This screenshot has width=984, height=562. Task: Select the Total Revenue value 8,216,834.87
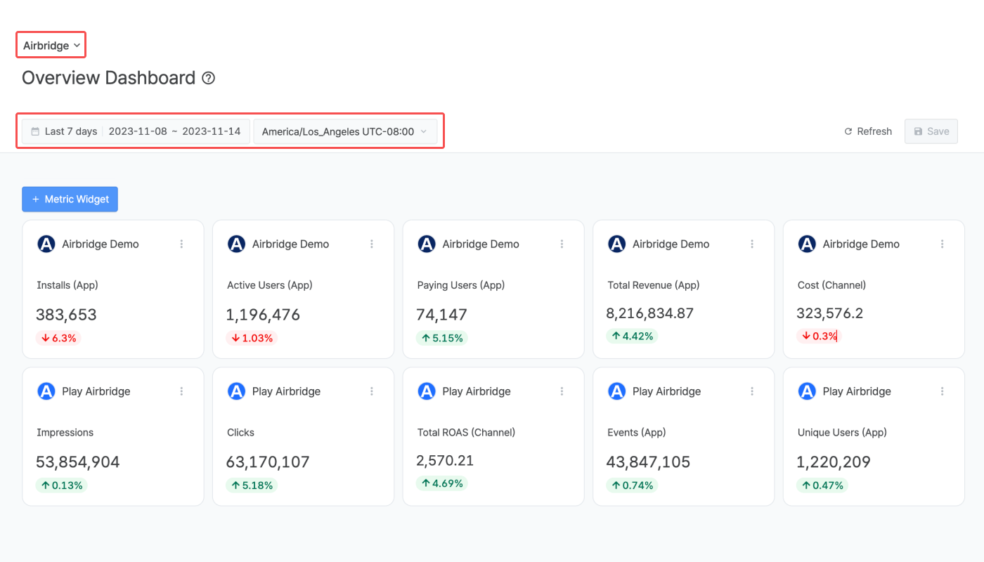pyautogui.click(x=649, y=313)
